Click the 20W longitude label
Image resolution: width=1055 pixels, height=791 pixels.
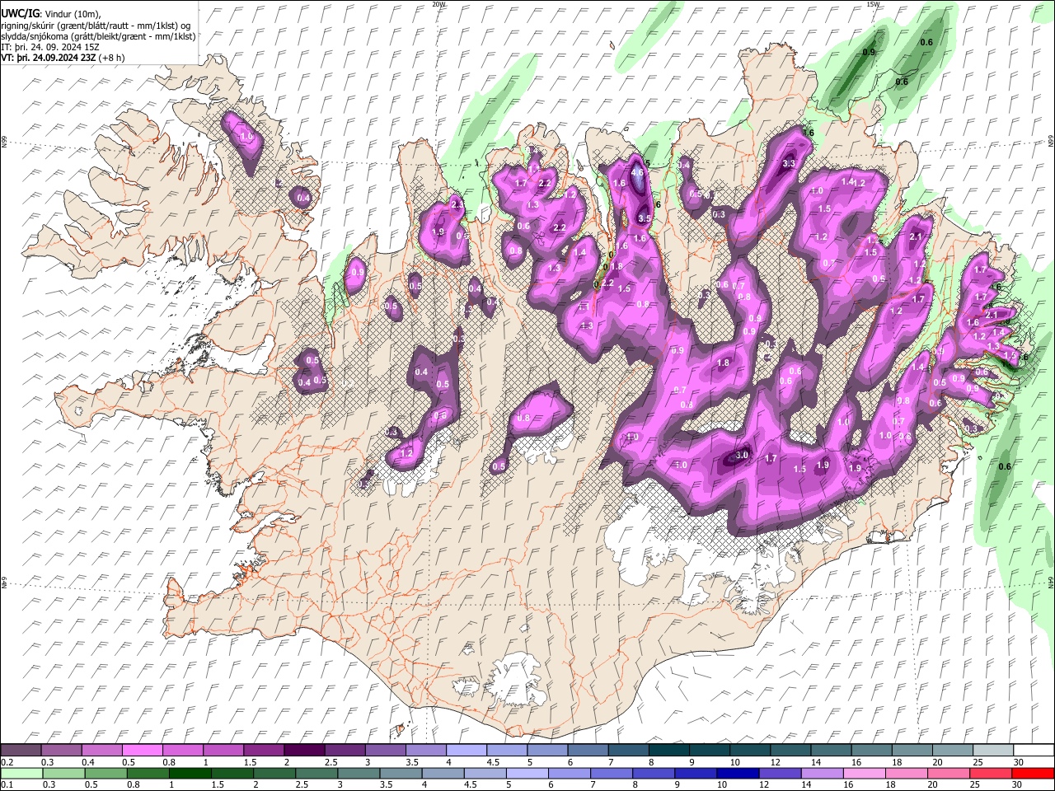click(438, 4)
